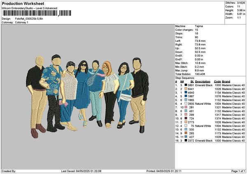Screen dimensions: 247x174
Task: Click the blue swatch beside 4640 stitches
Action: click(186, 92)
